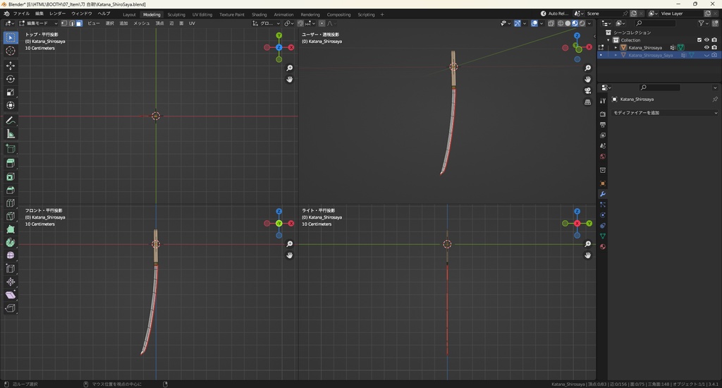Image resolution: width=722 pixels, height=388 pixels.
Task: Toggle proportional editing icon
Action: (322, 23)
